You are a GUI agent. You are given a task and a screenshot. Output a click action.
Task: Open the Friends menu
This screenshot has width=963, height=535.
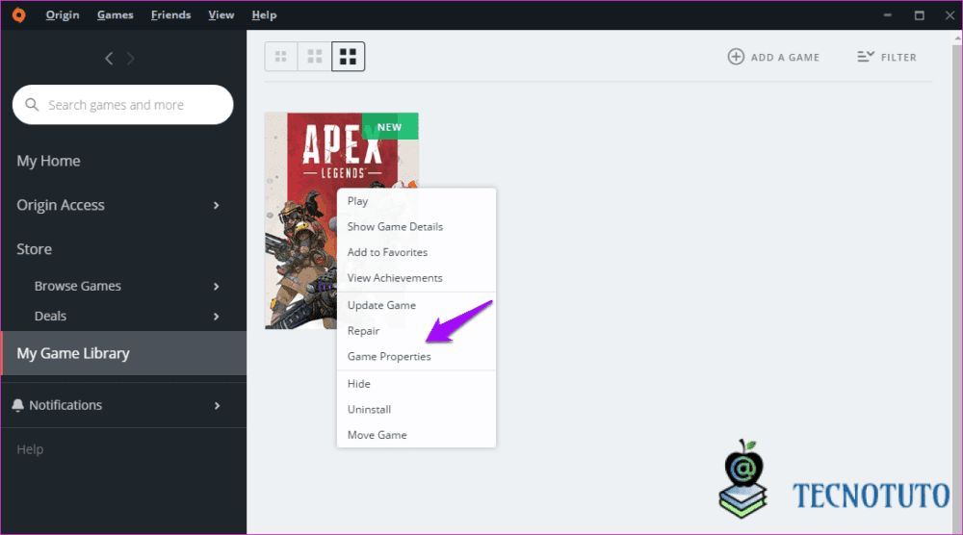170,14
